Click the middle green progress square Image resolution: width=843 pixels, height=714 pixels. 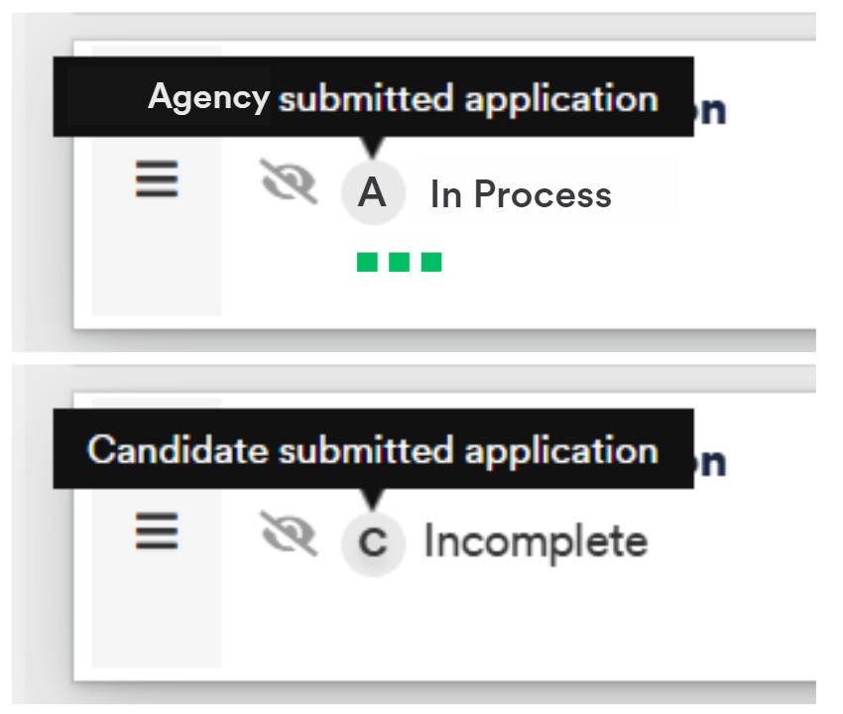coord(399,262)
